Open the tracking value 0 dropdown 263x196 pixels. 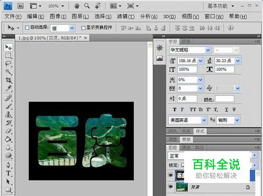(x=200, y=89)
